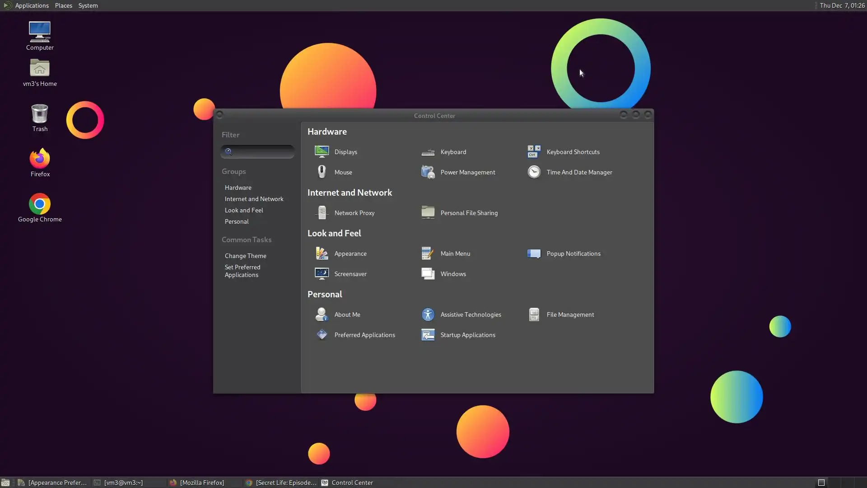The image size is (867, 488).
Task: Open the Displays settings icon
Action: [322, 152]
